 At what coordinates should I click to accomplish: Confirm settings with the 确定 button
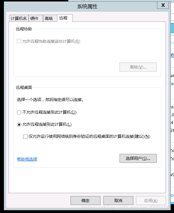coord(85,201)
